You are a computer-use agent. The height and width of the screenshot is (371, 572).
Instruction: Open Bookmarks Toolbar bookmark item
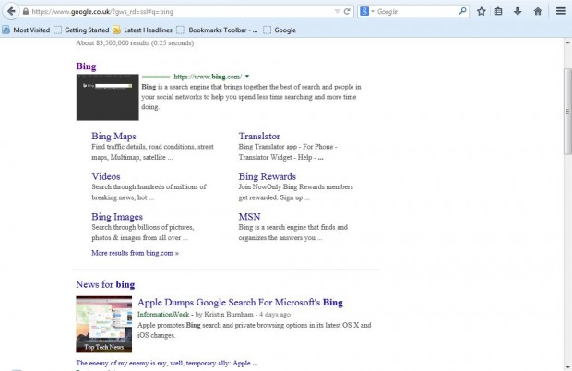[x=218, y=30]
